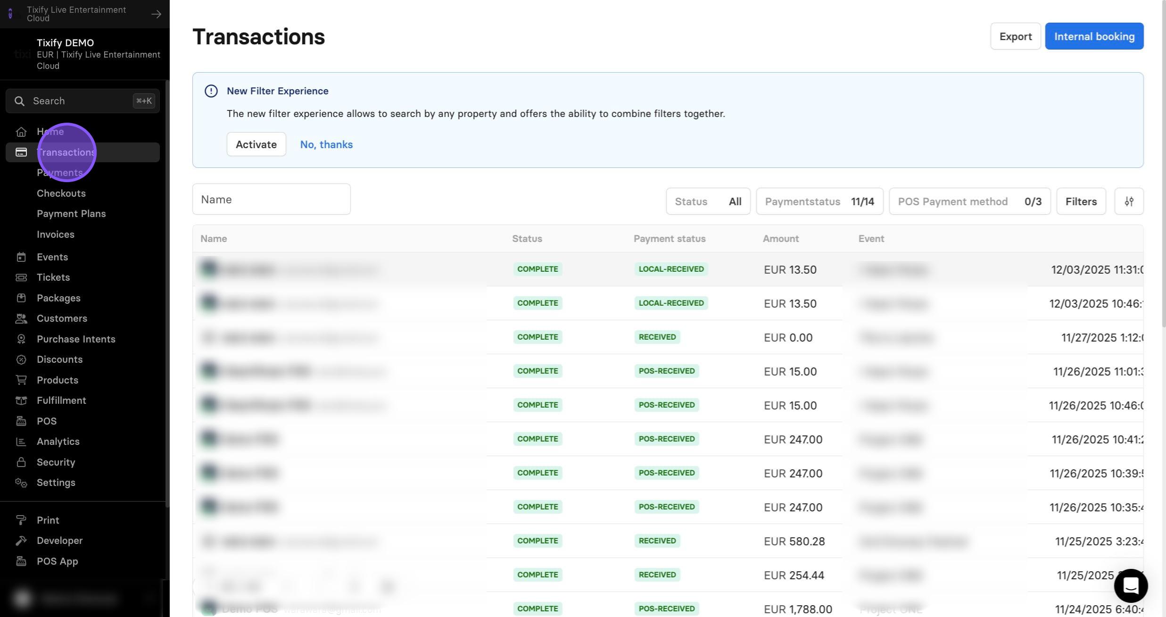The height and width of the screenshot is (617, 1166).
Task: Open the Home sidebar icon
Action: [21, 132]
